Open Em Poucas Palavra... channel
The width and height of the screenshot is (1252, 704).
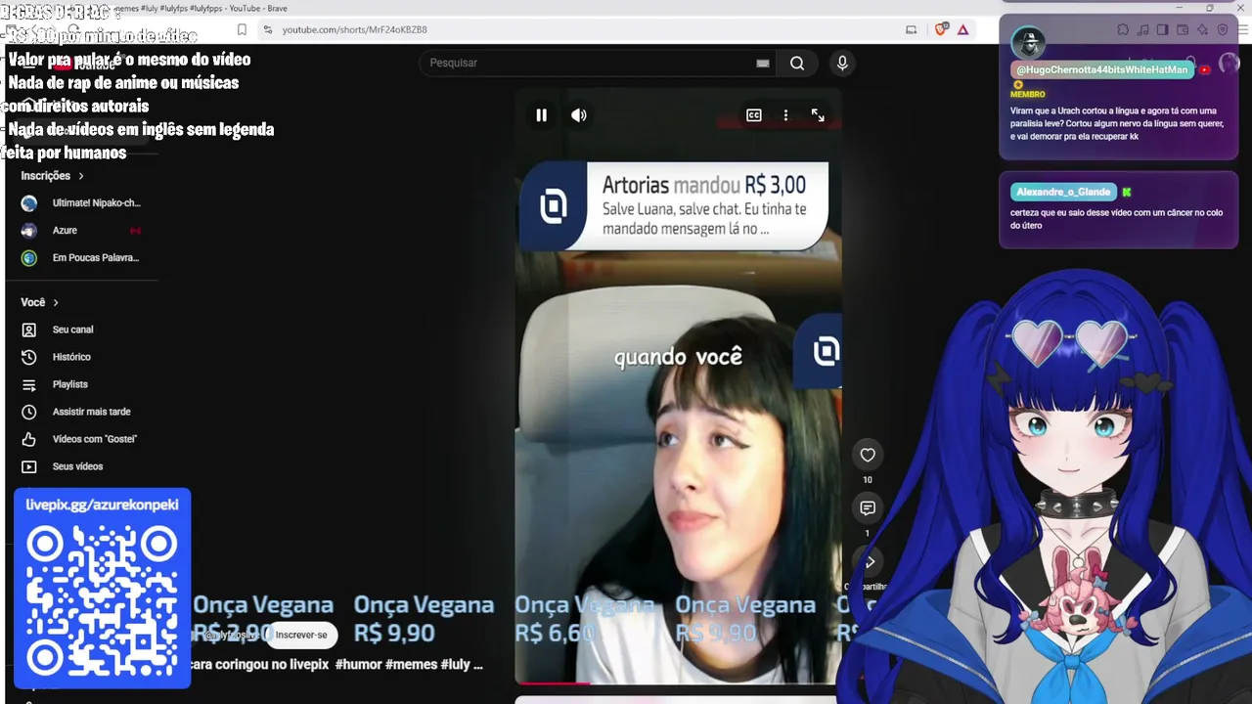[82, 258]
